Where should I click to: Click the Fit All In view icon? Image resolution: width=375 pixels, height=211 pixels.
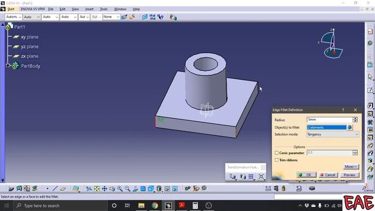(x=97, y=189)
